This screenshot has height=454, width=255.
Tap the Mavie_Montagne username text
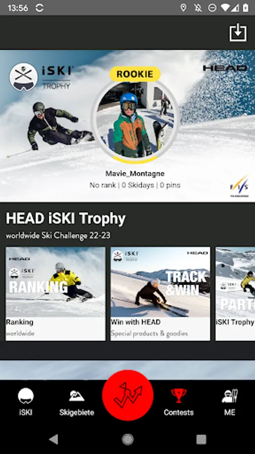pyautogui.click(x=135, y=174)
